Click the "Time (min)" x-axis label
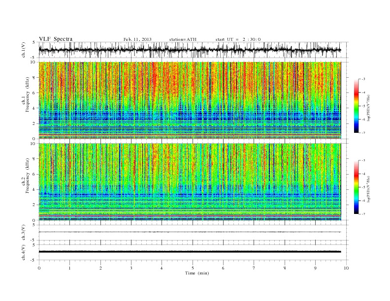This screenshot has width=390, height=301. (x=197, y=273)
